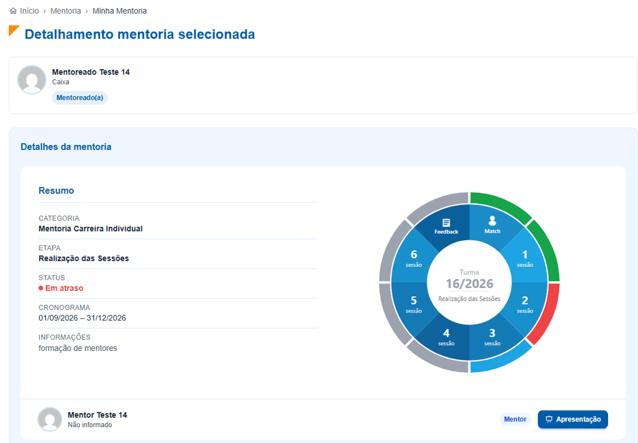Select Minha Mentoria breadcrumb item

pyautogui.click(x=120, y=11)
